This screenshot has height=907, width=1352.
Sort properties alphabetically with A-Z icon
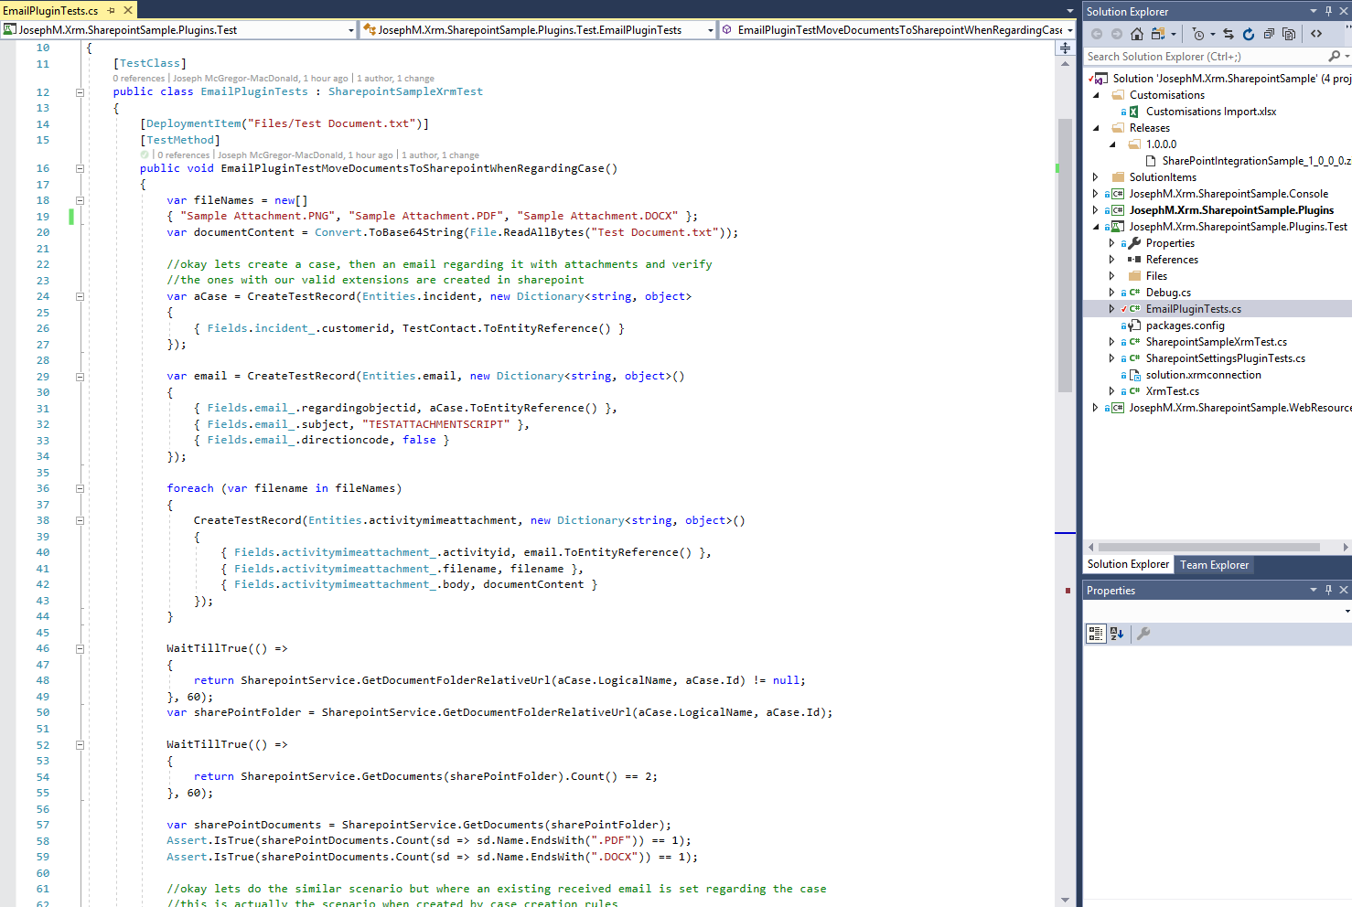pos(1117,633)
